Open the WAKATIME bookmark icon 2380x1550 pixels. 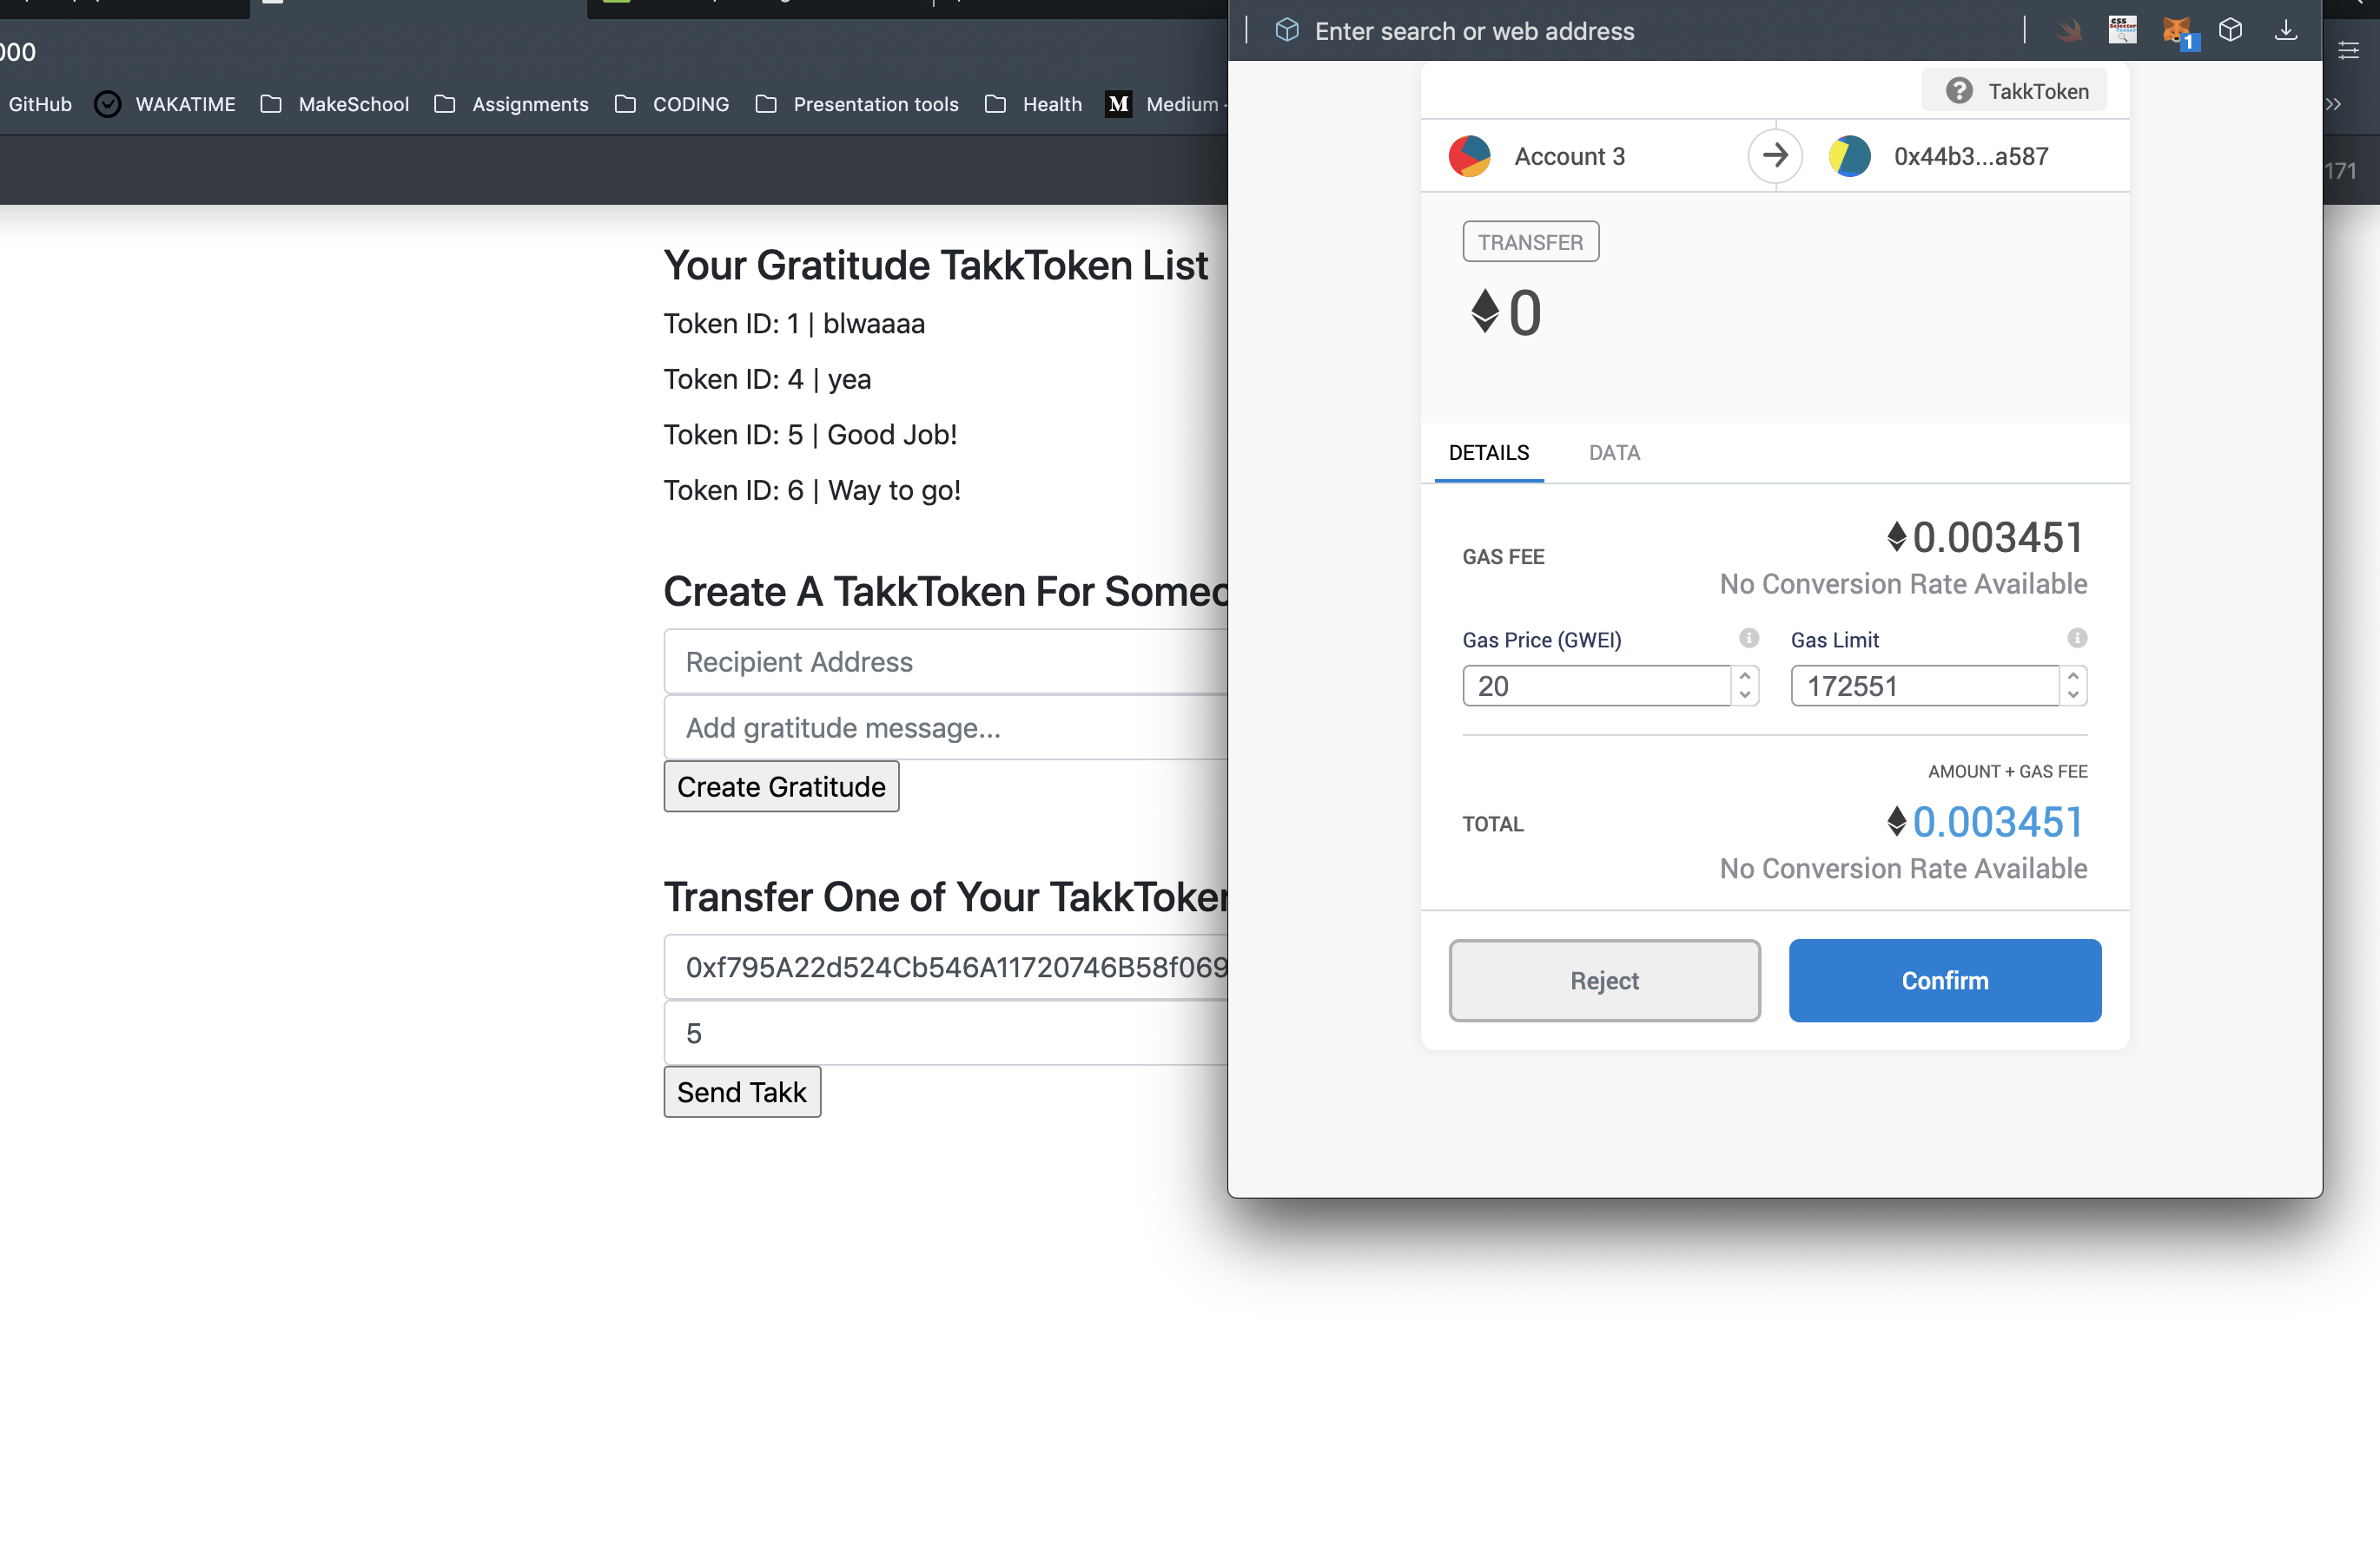[107, 104]
